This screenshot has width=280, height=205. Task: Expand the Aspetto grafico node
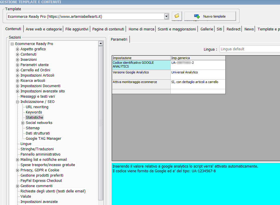17,49
